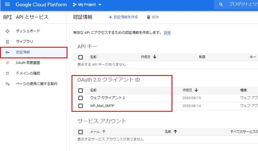Click 表示する API キーがありません message
Image resolution: width=258 pixels, height=151 pixels.
102,65
